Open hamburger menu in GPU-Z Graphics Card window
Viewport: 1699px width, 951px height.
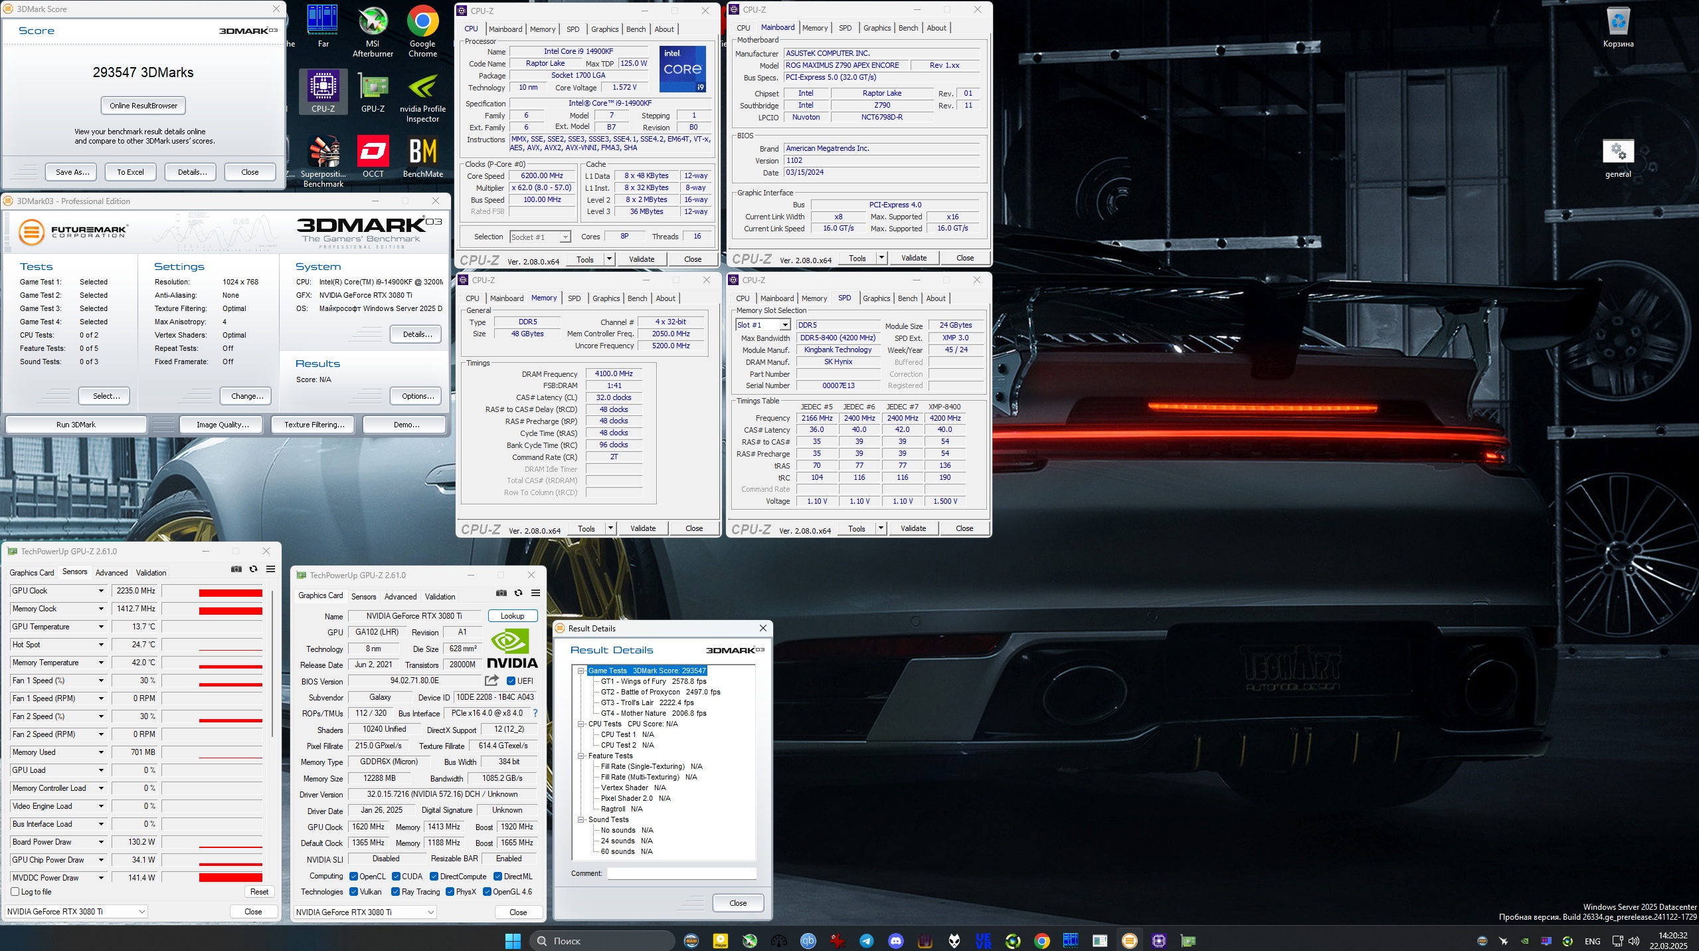pyautogui.click(x=535, y=593)
